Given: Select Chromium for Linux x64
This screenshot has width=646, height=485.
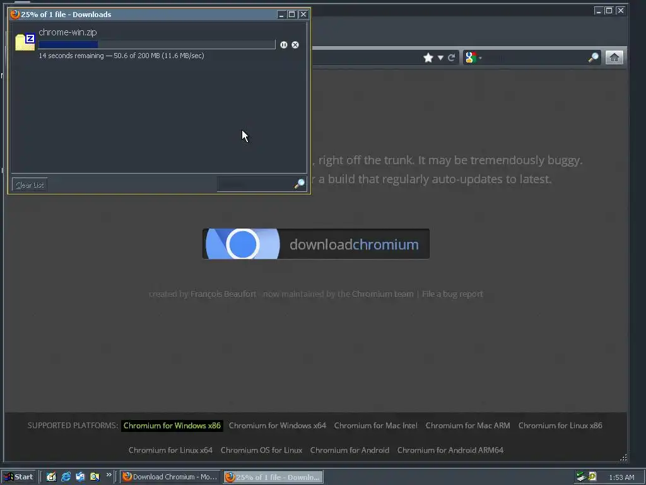Looking at the screenshot, I should (x=170, y=450).
